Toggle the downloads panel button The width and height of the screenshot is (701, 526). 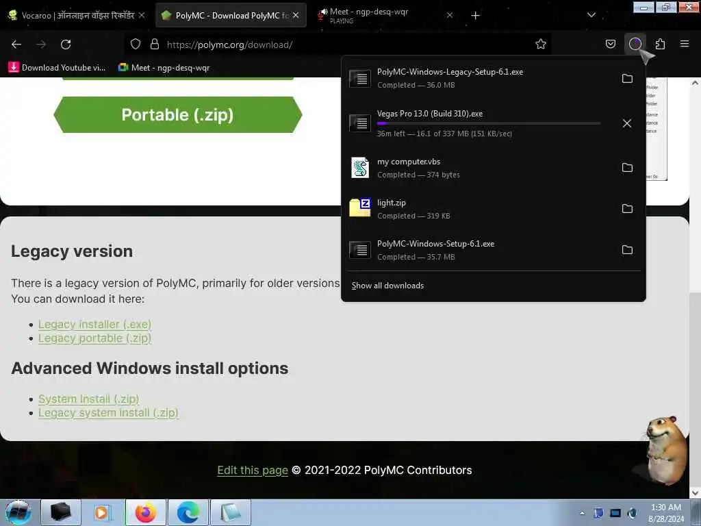point(635,44)
